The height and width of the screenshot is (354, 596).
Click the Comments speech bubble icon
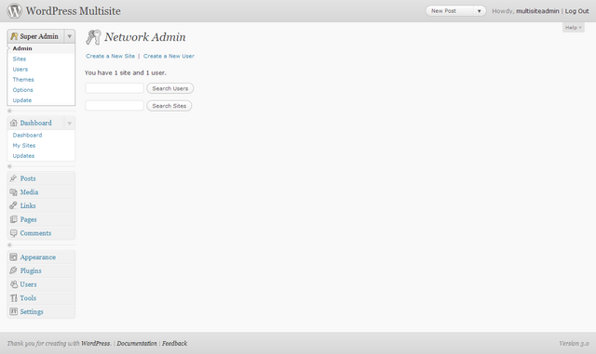13,233
